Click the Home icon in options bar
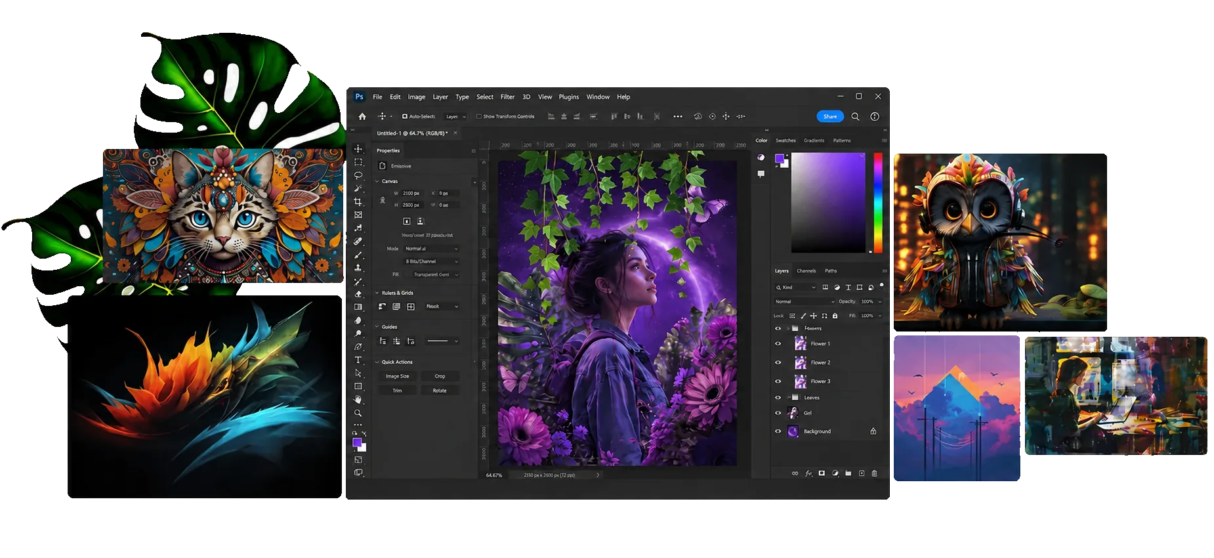1214x558 pixels. point(362,116)
